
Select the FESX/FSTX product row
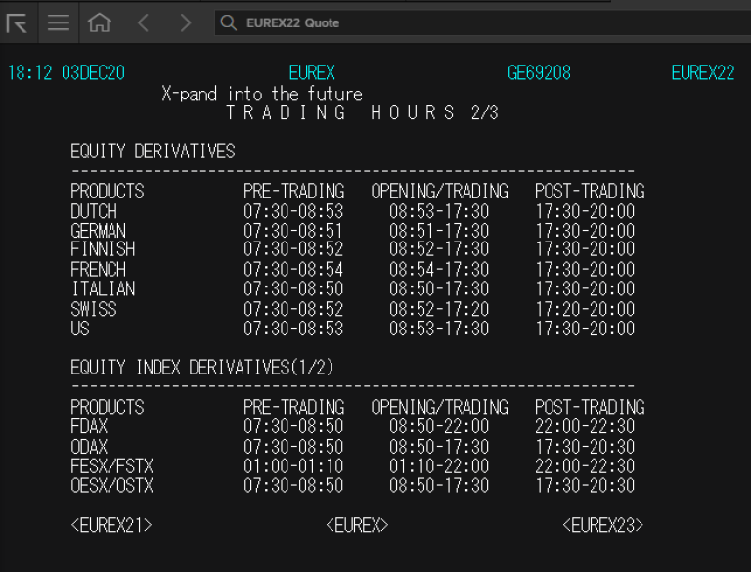pos(352,466)
